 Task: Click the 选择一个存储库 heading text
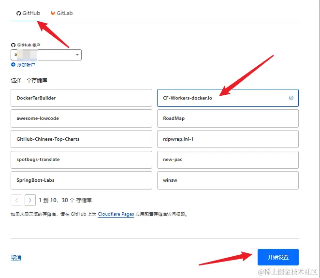tap(29, 80)
